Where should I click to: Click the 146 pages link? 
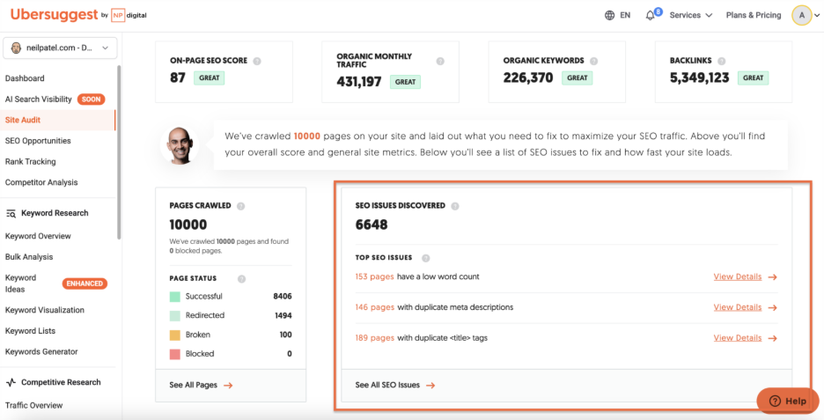coord(375,307)
